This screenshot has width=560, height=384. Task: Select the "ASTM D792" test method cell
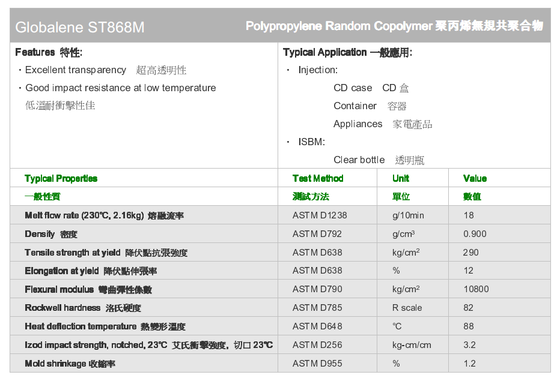(x=317, y=234)
